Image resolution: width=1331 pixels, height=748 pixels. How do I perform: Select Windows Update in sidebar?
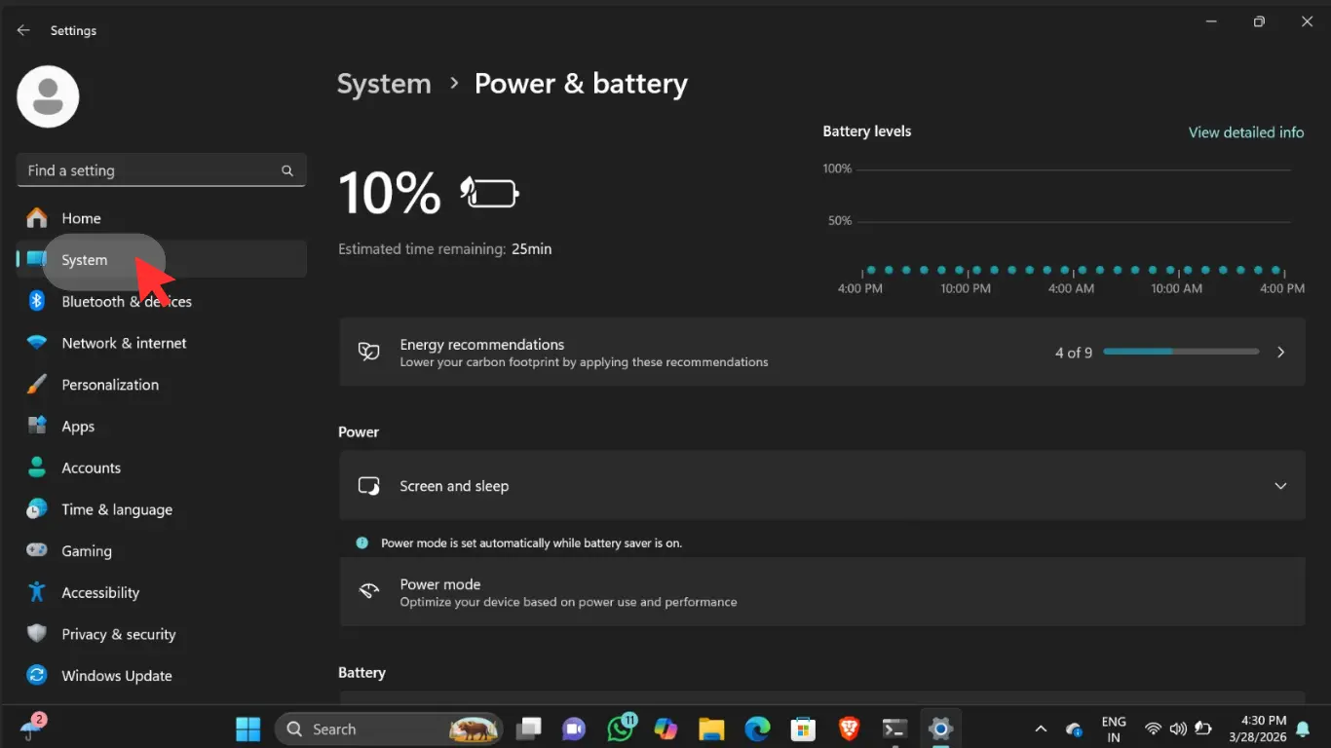116,676
